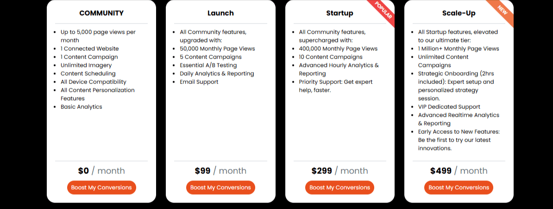The image size is (553, 209).
Task: Click the NEW ribbon on Scale-Up card
Action: (503, 10)
